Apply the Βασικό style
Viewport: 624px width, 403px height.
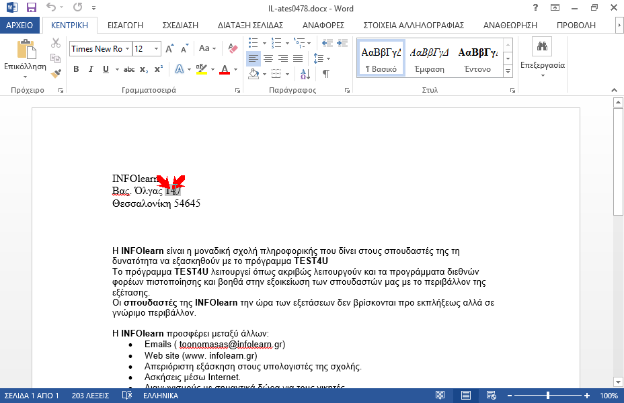381,58
